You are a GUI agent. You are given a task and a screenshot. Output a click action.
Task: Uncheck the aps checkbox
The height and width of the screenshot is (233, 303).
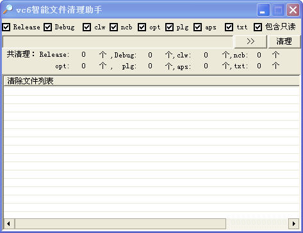coord(197,27)
